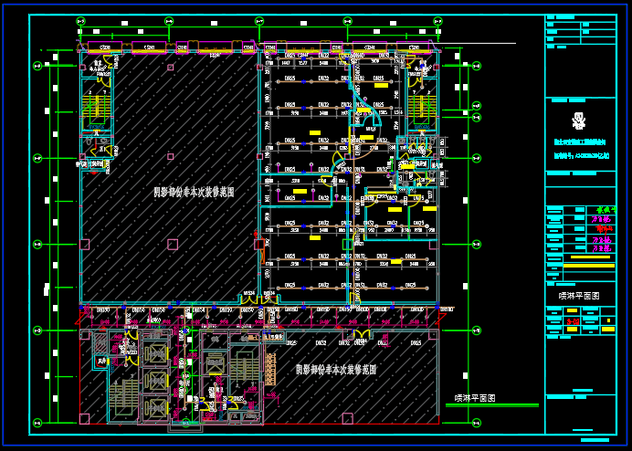Viewport: 632px width, 451px height.
Task: Click the upper hatched area's 阴影部份 note
Action: pos(194,192)
